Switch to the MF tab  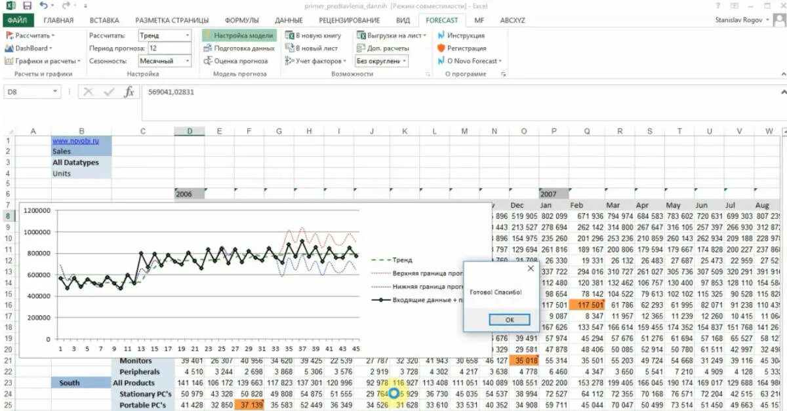tap(480, 20)
